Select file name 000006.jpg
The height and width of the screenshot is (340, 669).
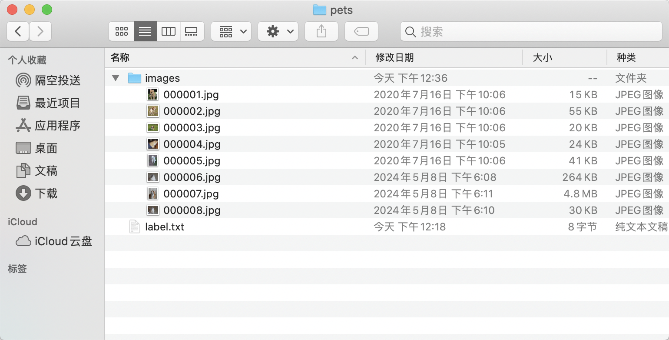point(192,177)
